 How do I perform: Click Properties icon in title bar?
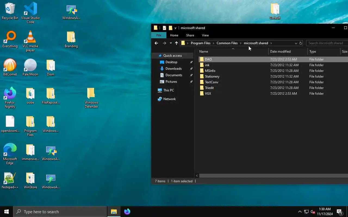164,28
